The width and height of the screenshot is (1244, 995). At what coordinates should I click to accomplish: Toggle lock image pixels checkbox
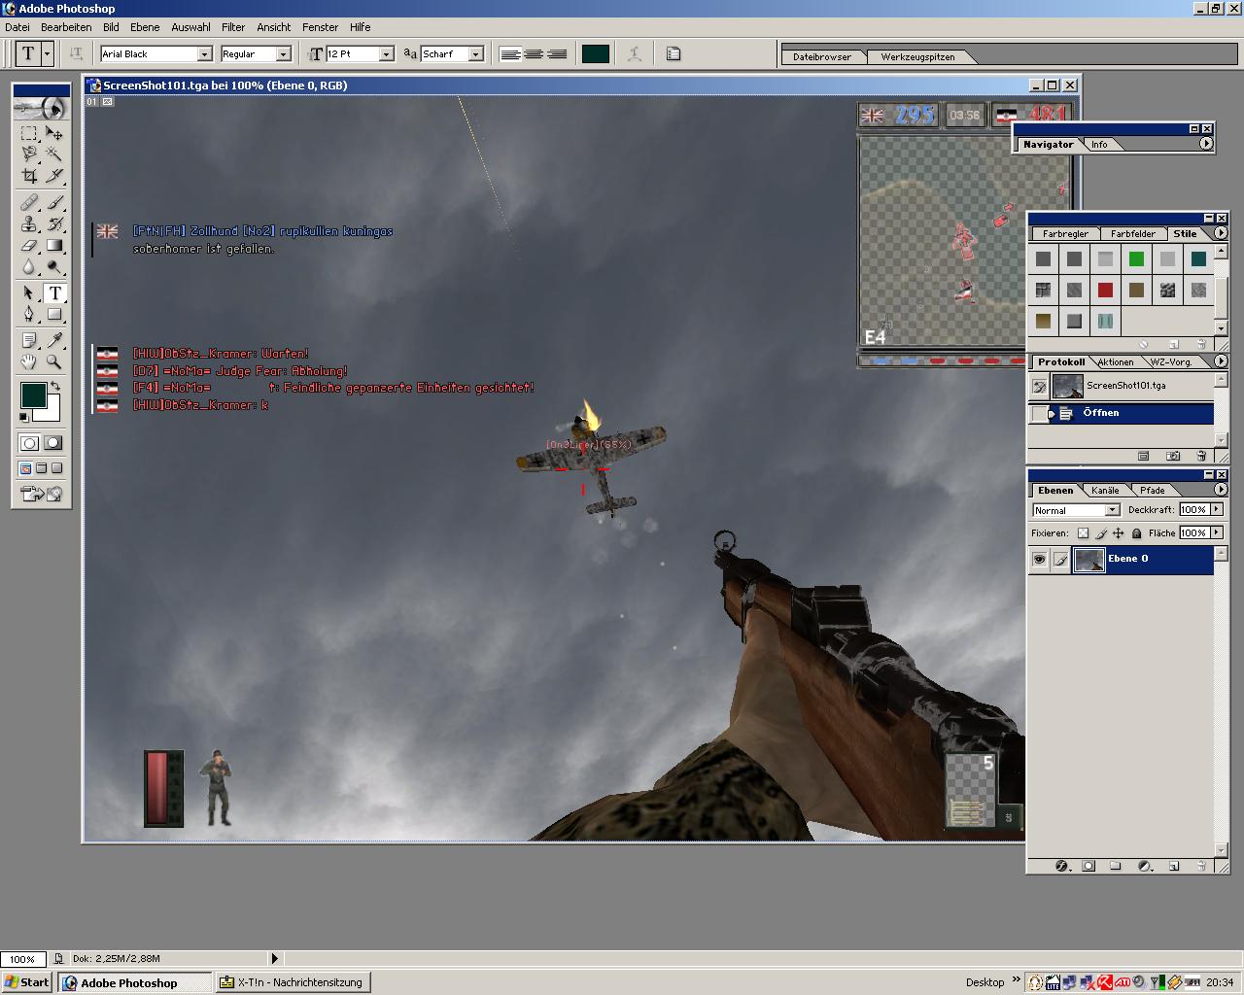(1101, 532)
